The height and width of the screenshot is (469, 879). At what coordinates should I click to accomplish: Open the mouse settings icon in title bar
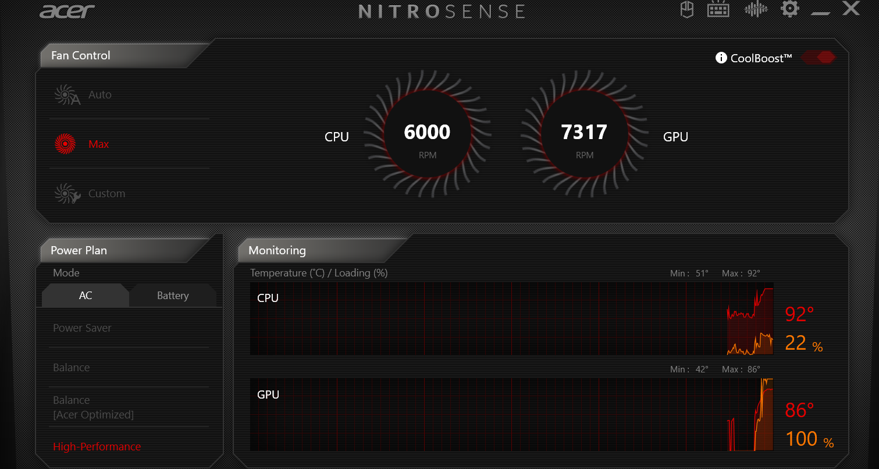pos(687,9)
